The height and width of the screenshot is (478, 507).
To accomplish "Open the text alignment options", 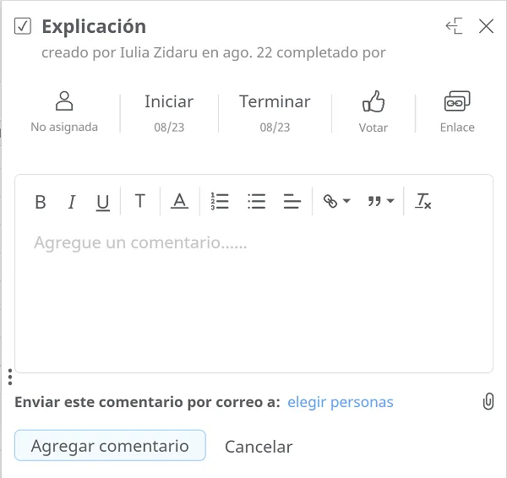I will click(x=292, y=202).
